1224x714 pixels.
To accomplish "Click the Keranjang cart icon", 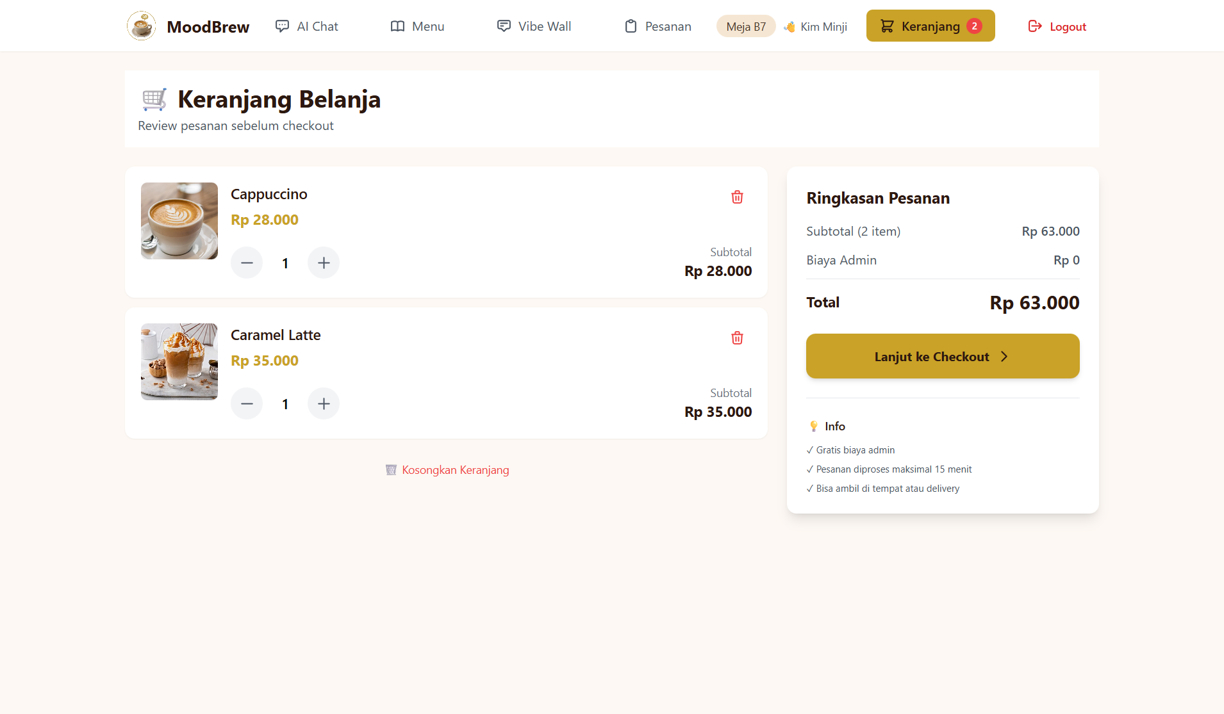I will coord(888,26).
